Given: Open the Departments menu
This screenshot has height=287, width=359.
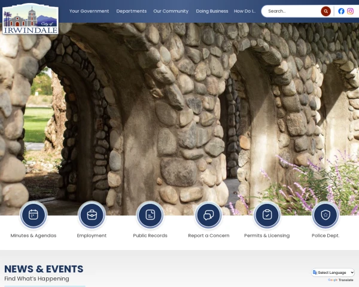Looking at the screenshot, I should tap(132, 11).
